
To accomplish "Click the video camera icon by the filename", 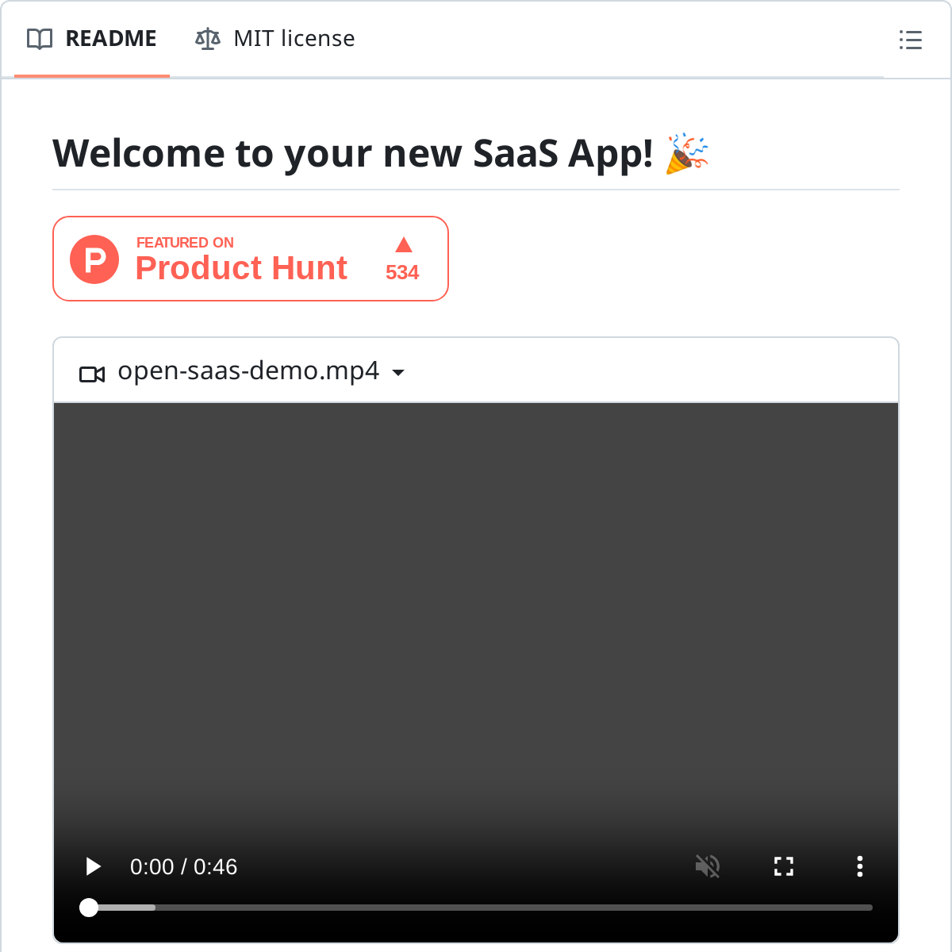I will click(x=92, y=374).
